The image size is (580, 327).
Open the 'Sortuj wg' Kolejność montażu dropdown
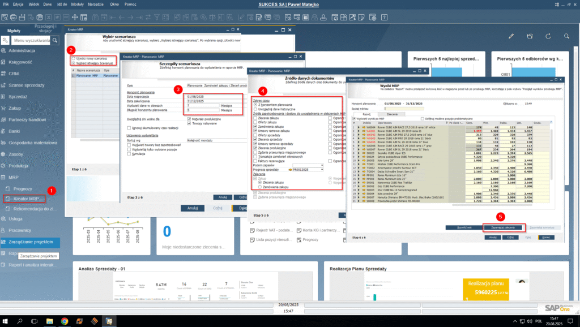[x=216, y=140]
